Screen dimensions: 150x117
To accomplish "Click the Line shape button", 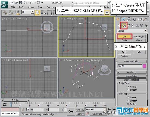I will pos(124,36).
